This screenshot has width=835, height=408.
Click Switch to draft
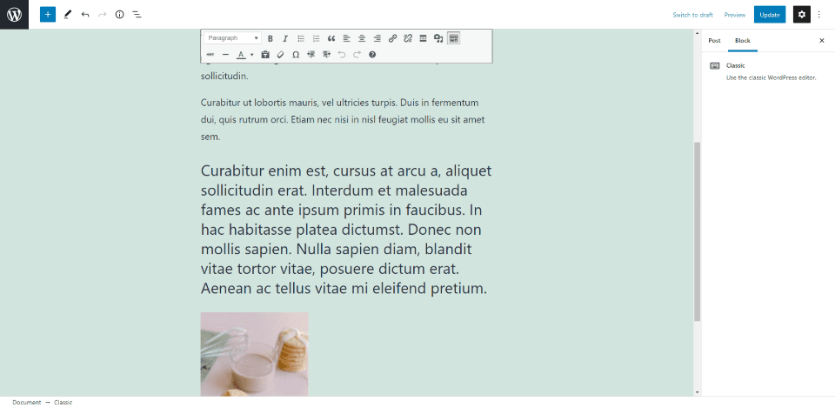pos(693,15)
